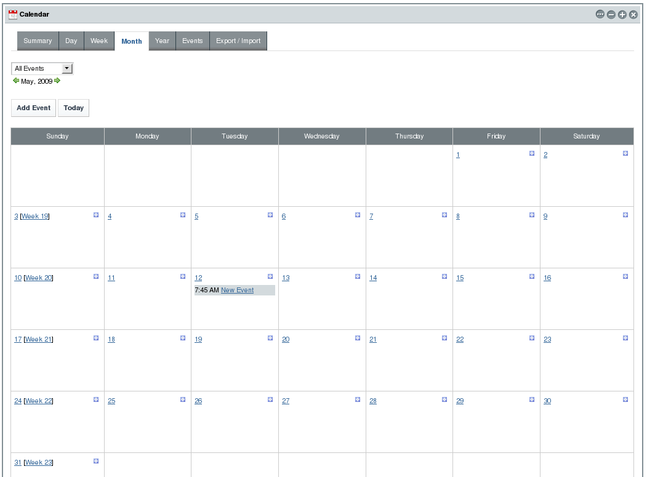The height and width of the screenshot is (477, 647).
Task: Switch to the Year tab
Action: pyautogui.click(x=162, y=41)
